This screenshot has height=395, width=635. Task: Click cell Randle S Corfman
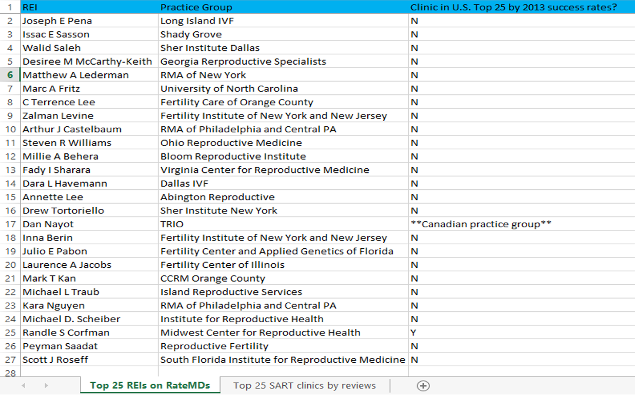coord(89,332)
